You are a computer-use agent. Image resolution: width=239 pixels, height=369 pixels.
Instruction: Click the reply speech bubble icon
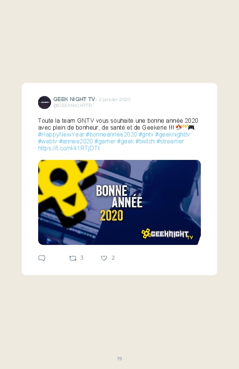click(x=42, y=258)
